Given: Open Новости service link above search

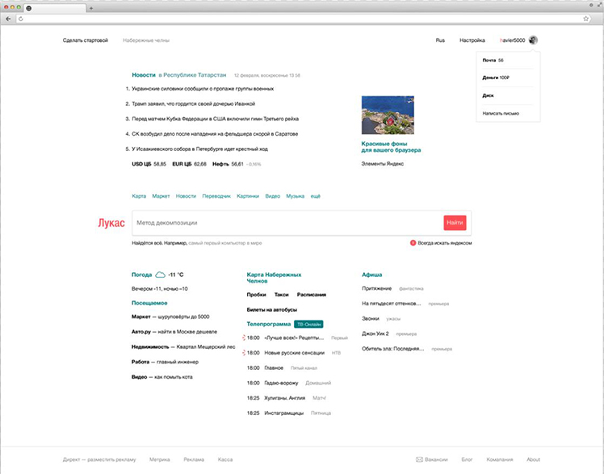Looking at the screenshot, I should 186,196.
